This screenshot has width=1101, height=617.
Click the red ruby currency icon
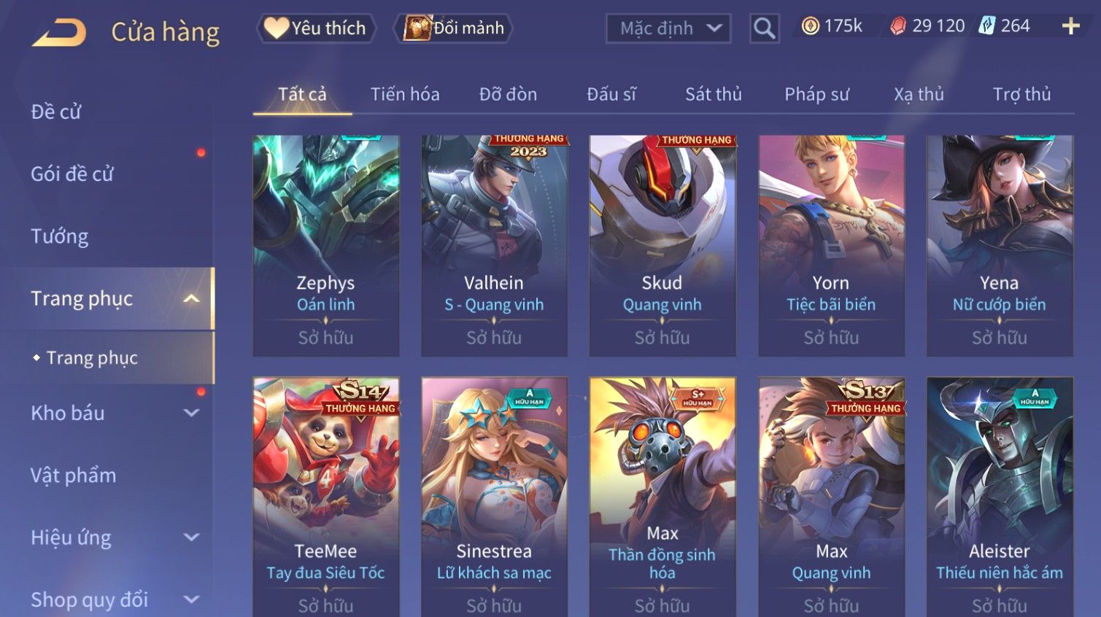(x=898, y=26)
